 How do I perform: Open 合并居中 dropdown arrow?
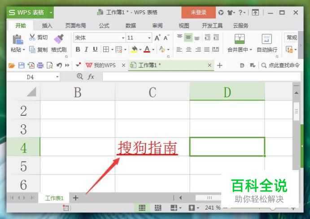pyautogui.click(x=251, y=49)
